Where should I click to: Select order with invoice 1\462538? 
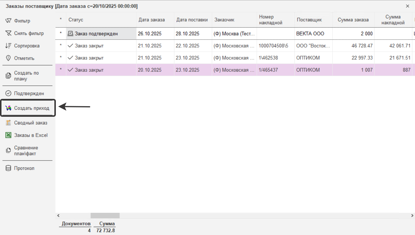coord(268,58)
